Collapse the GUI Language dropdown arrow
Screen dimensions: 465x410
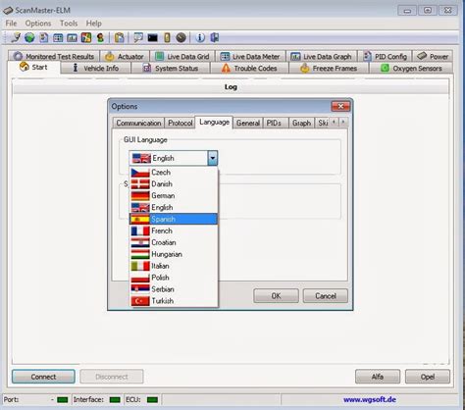[213, 158]
